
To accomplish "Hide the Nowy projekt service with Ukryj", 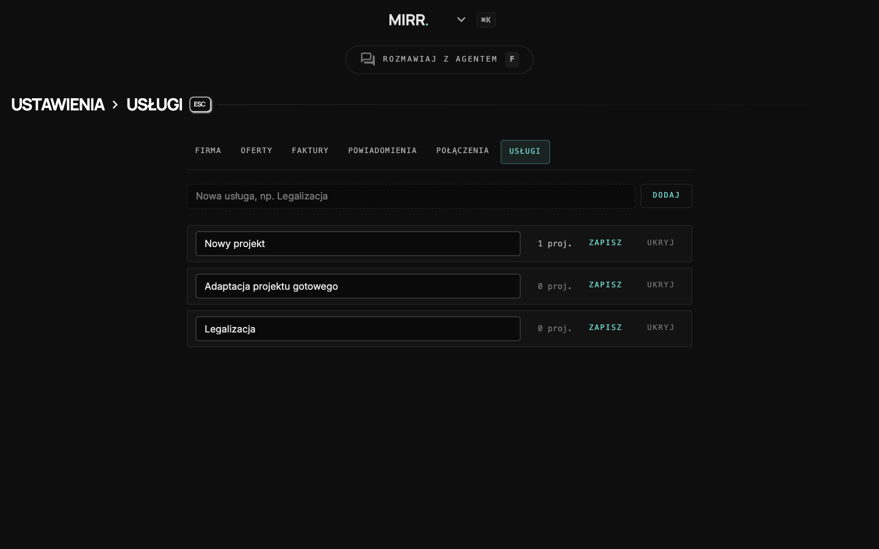I will click(660, 243).
